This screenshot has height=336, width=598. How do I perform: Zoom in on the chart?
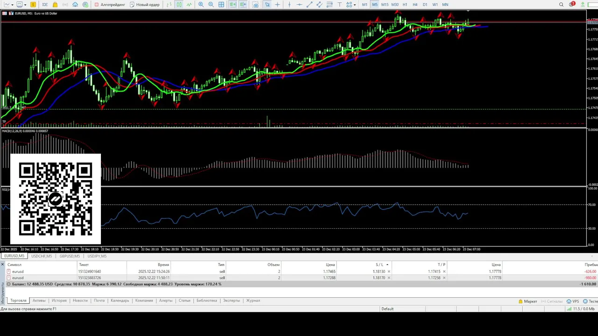pyautogui.click(x=201, y=5)
